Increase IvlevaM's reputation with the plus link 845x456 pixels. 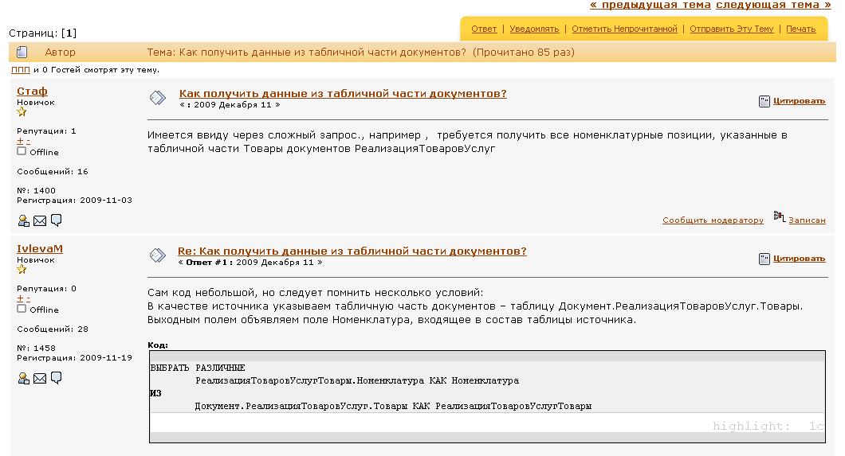click(x=20, y=298)
